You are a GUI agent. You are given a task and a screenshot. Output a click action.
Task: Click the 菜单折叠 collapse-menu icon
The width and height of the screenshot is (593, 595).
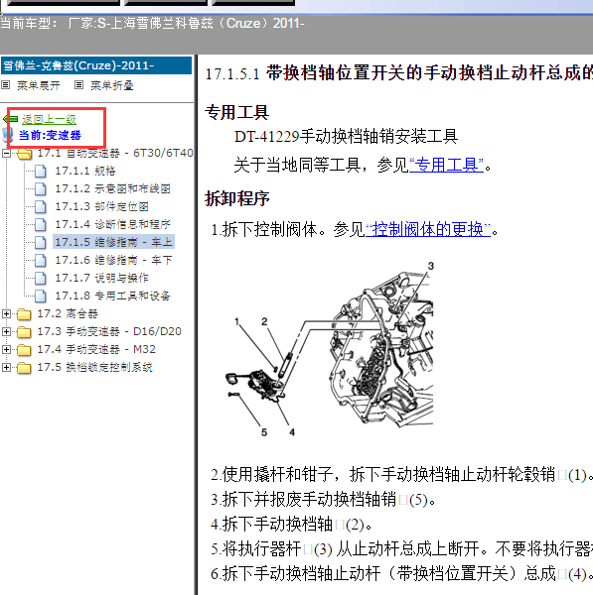coord(78,85)
